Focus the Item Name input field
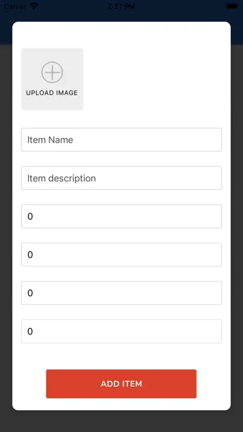 122,140
